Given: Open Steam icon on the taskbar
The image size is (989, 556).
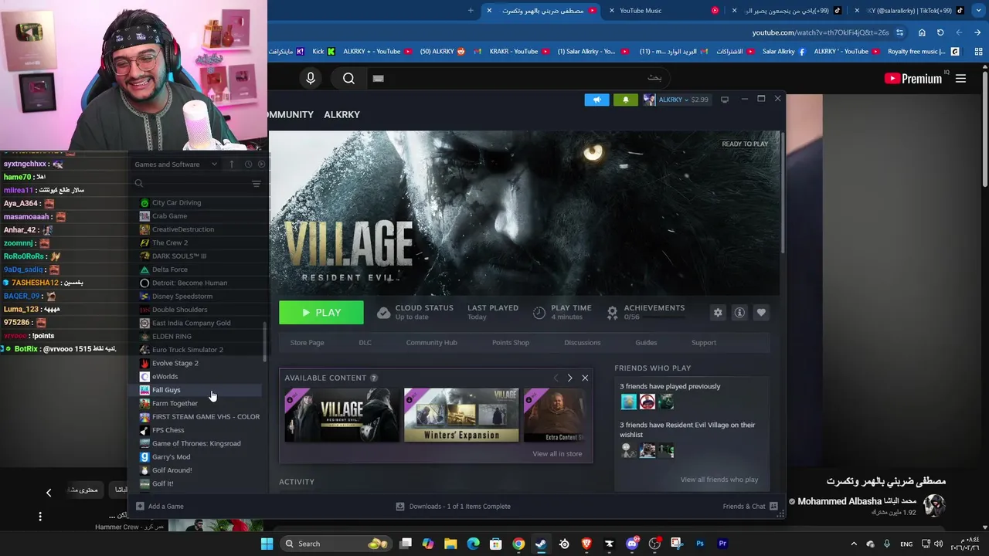Looking at the screenshot, I should [541, 544].
